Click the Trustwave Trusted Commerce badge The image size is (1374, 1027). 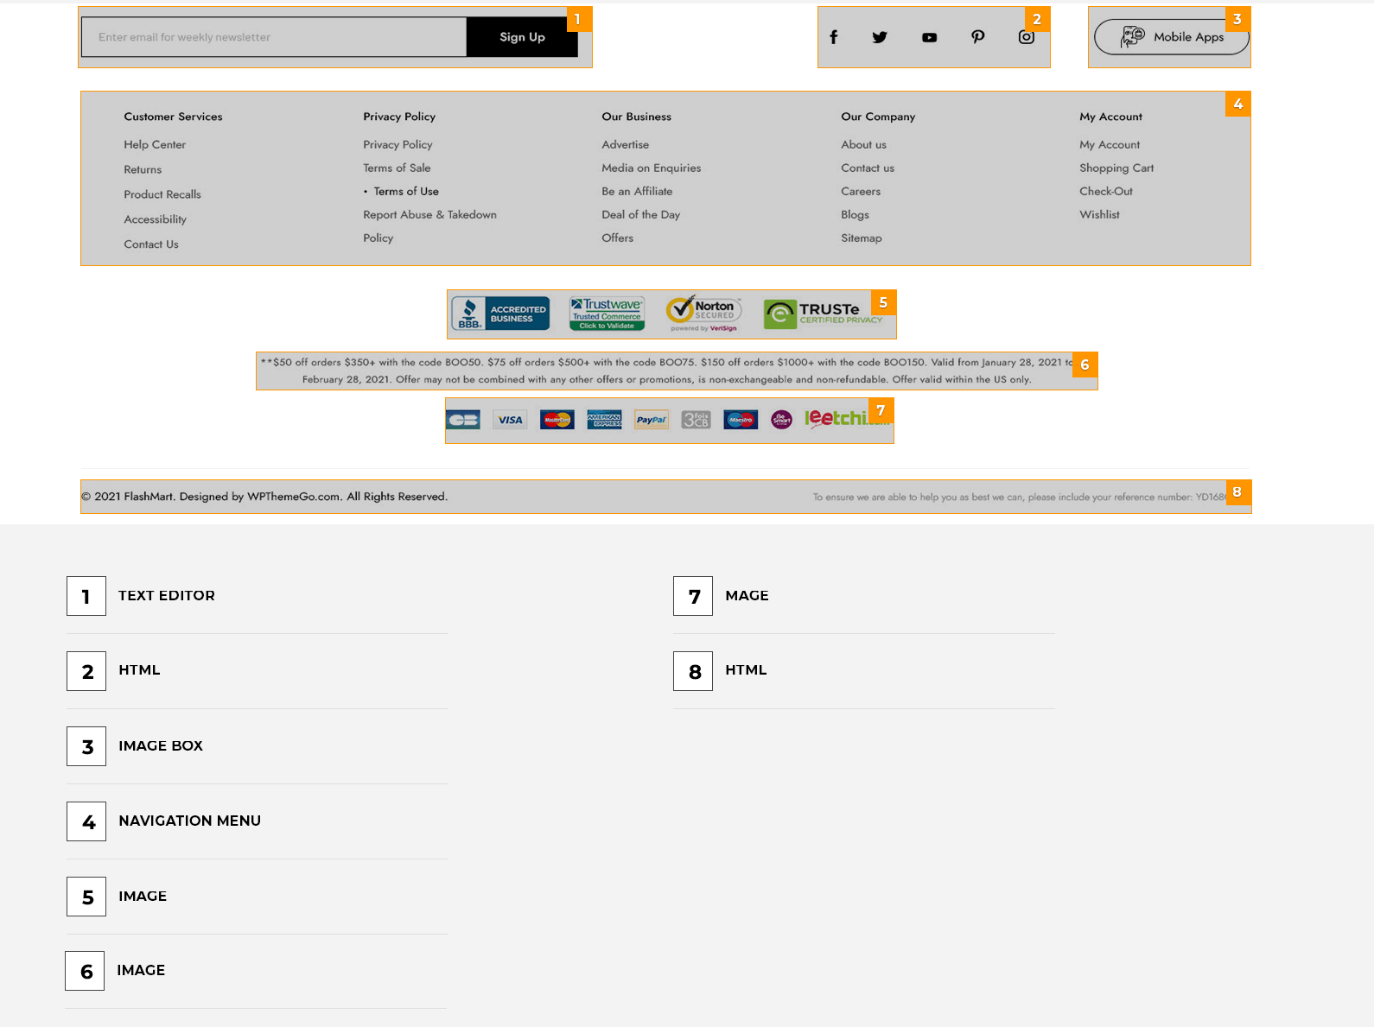coord(607,314)
